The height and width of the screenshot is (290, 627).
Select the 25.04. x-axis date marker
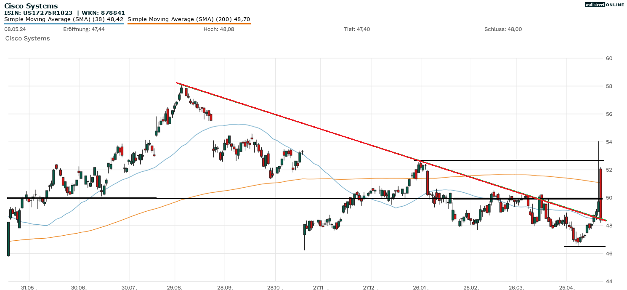point(566,287)
